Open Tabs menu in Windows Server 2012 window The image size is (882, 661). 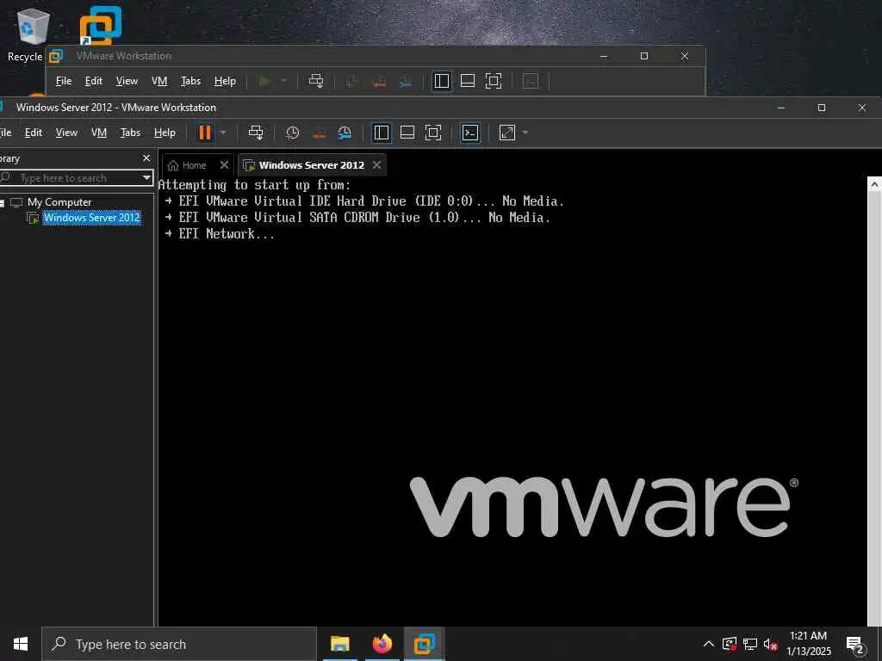pyautogui.click(x=130, y=133)
